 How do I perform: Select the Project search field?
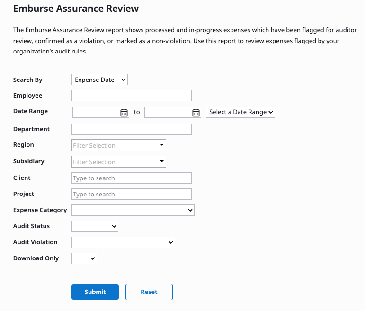coord(132,194)
